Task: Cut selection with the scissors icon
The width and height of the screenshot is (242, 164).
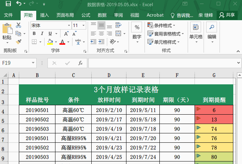Action: coord(18,25)
